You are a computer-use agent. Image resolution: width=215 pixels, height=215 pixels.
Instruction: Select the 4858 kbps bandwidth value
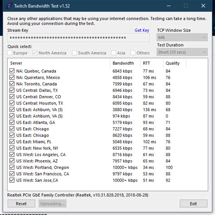point(122,77)
